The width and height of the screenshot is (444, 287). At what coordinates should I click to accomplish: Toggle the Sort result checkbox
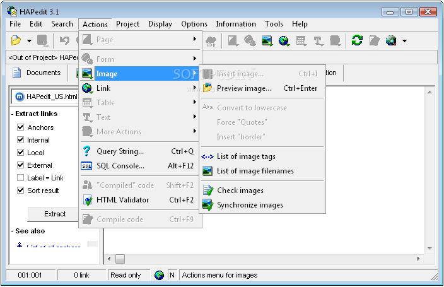(20, 190)
